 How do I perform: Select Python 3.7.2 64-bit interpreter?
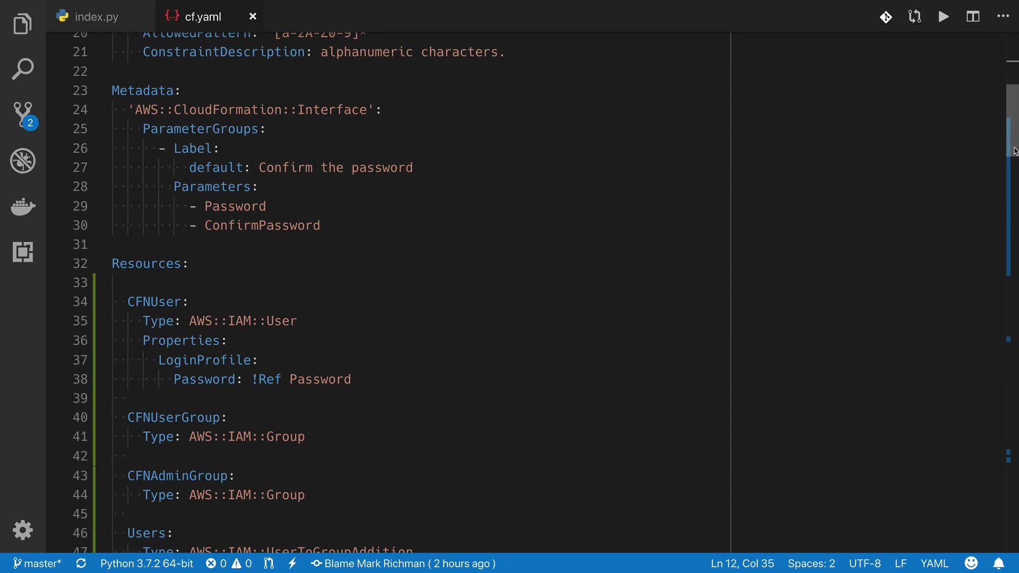pyautogui.click(x=146, y=563)
